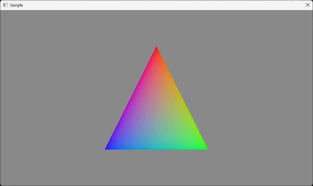313x186 pixels.
Task: Click gray area directly below the triangle base
Action: (156, 167)
